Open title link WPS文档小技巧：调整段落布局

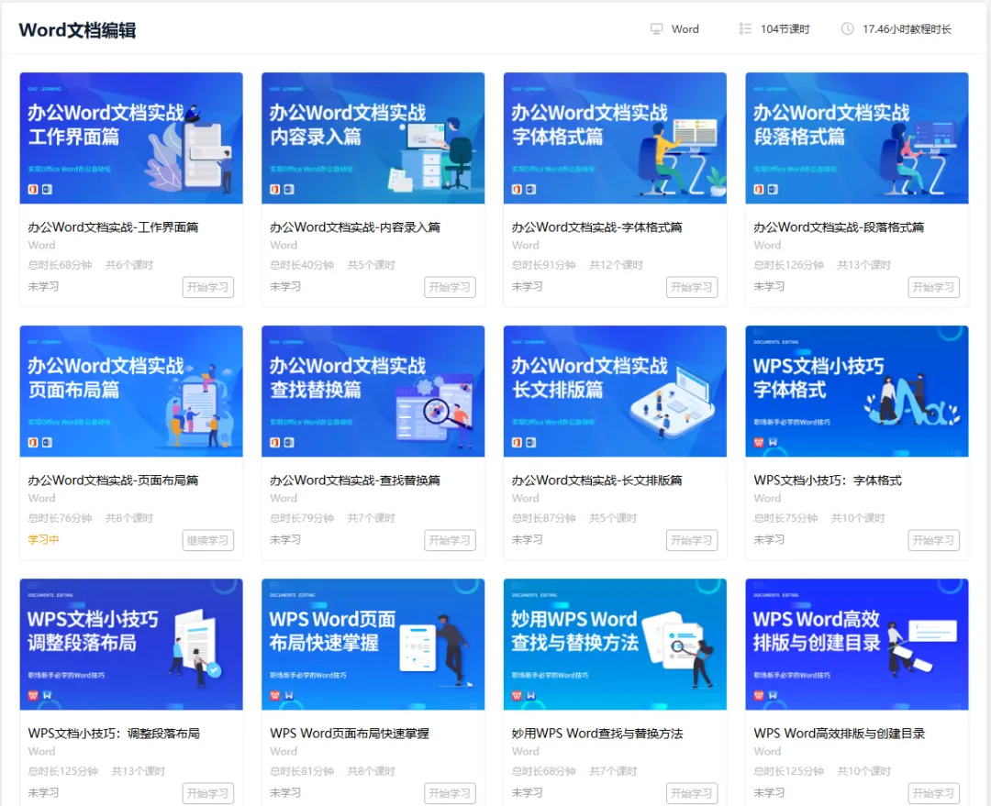[114, 734]
